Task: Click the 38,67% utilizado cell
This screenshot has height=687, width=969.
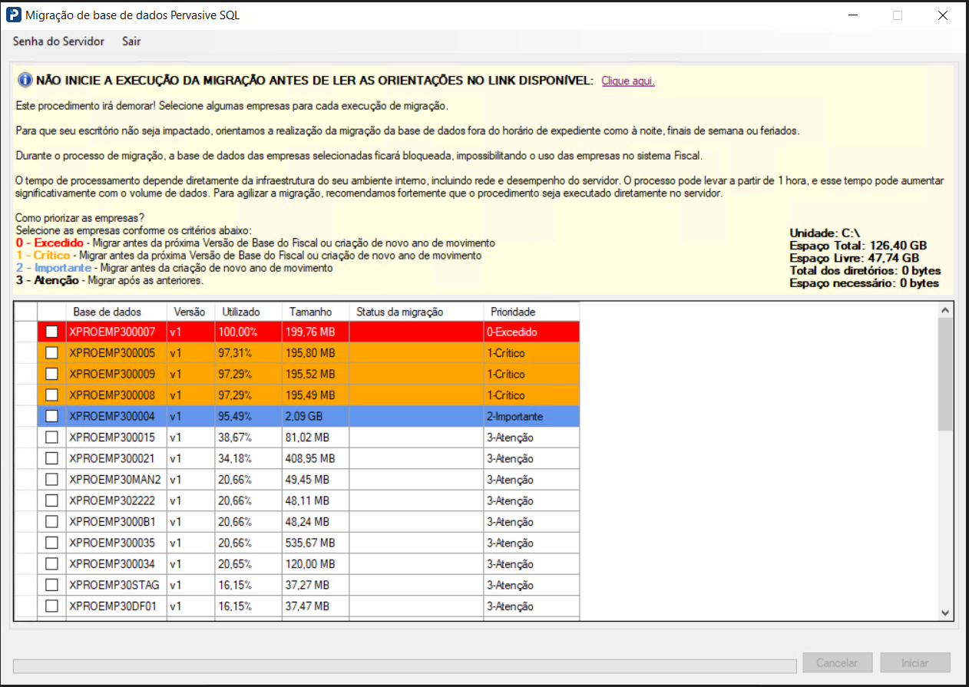Action: 247,438
